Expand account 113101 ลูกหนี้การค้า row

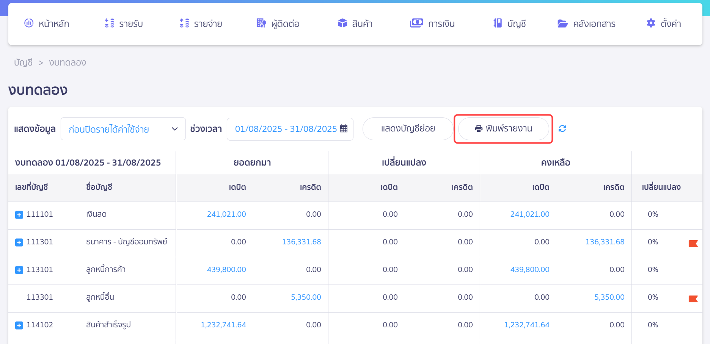pos(19,270)
